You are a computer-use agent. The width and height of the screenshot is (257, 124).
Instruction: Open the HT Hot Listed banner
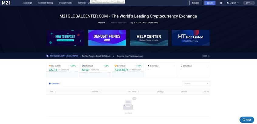coord(190,38)
